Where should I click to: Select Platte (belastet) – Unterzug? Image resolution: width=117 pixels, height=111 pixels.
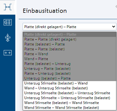(x=70, y=64)
